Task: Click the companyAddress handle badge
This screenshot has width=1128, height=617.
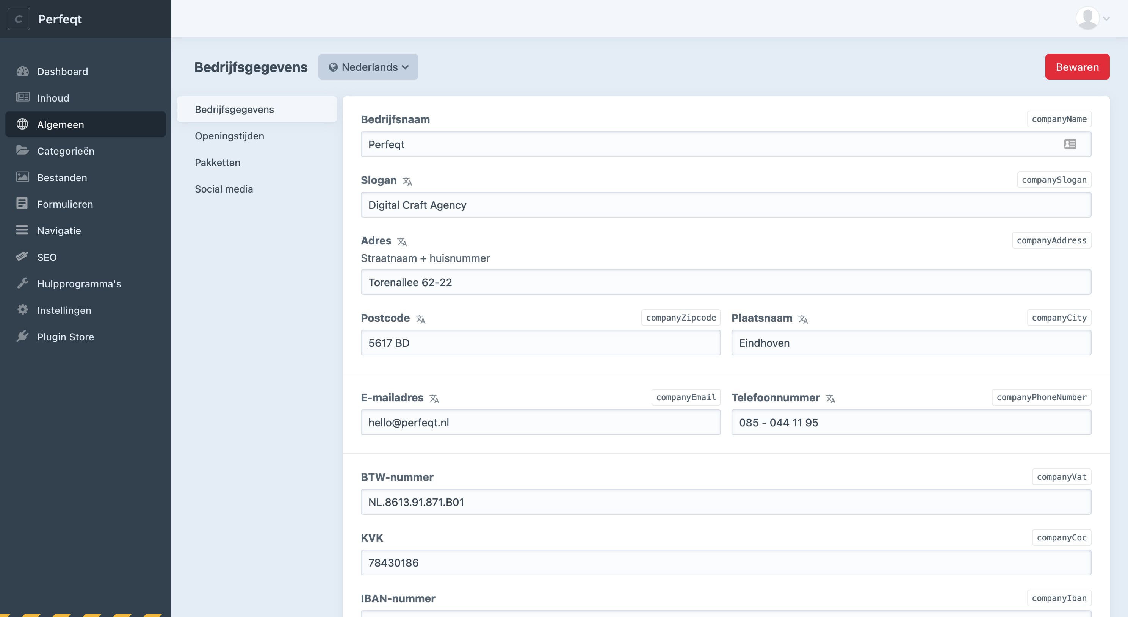Action: tap(1051, 240)
